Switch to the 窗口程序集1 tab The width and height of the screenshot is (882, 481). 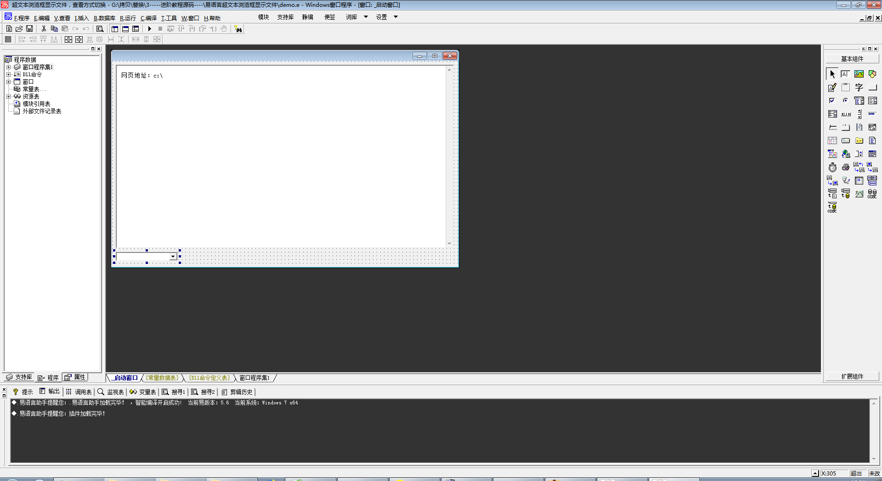[x=254, y=378]
